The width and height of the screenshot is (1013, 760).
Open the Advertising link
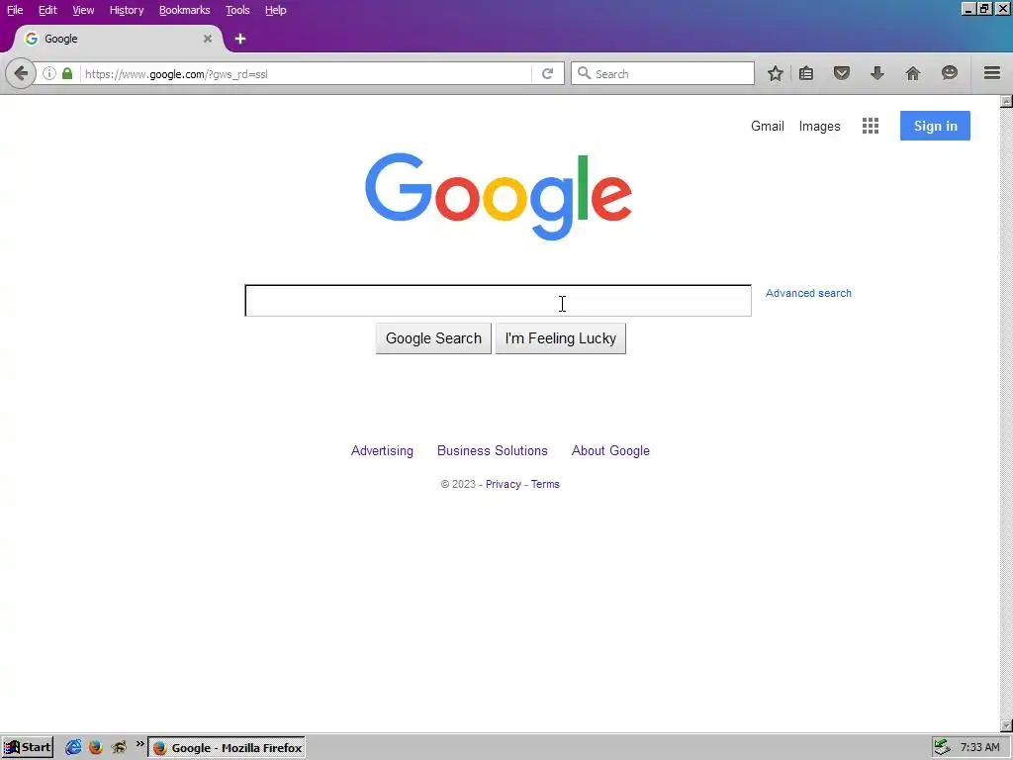[382, 451]
